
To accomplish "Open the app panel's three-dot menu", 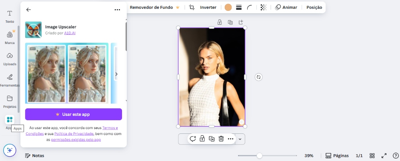I will point(117,10).
